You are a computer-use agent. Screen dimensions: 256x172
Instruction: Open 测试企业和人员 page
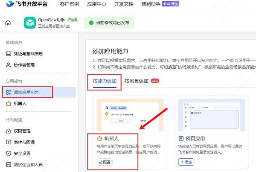28,164
